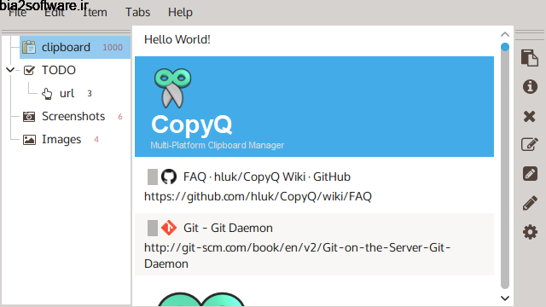Screen dimensions: 546x307
Task: Select the CopyQ banner image item
Action: pyautogui.click(x=314, y=107)
